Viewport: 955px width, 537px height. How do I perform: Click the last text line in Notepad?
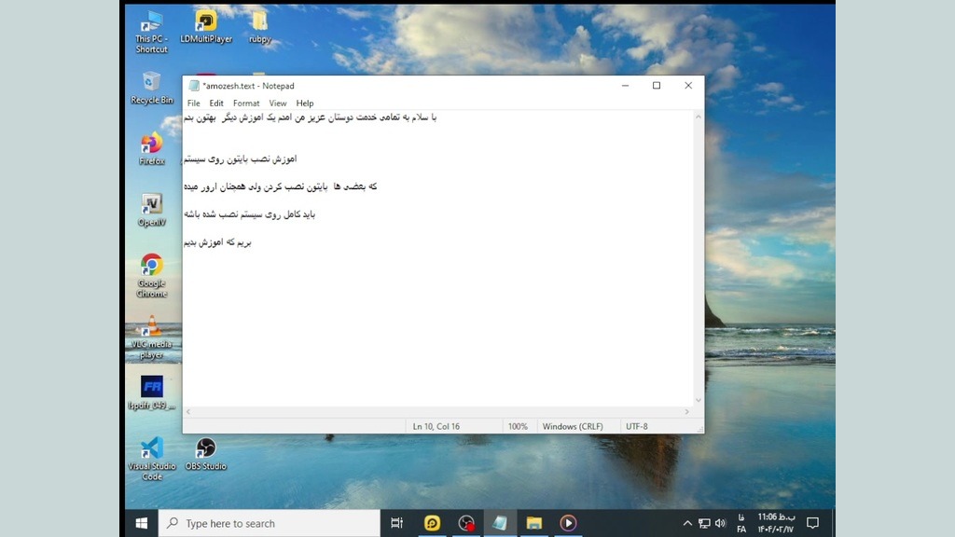tap(217, 242)
